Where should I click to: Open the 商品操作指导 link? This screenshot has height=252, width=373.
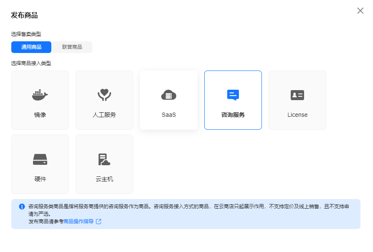click(x=79, y=222)
